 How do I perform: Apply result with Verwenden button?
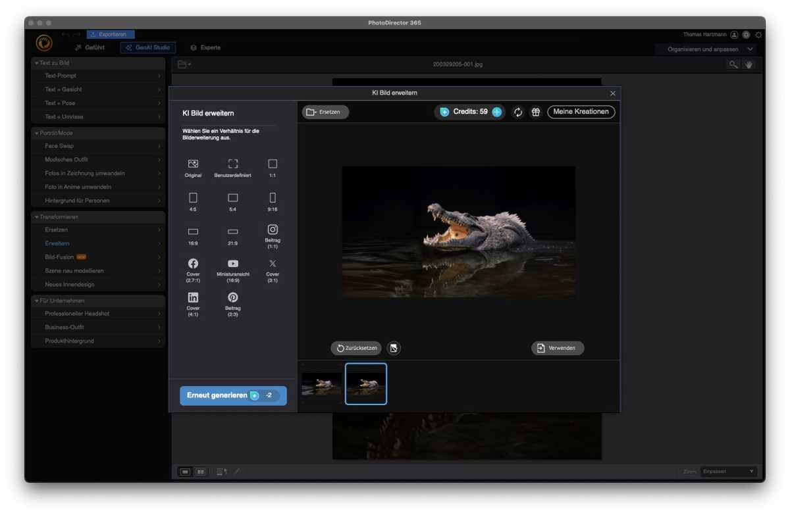558,348
